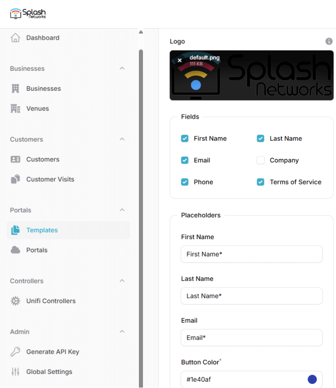
Task: Click the Unifi Controllers gear icon
Action: point(15,301)
